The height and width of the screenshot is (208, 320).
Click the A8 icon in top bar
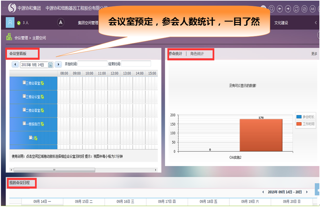click(x=313, y=9)
